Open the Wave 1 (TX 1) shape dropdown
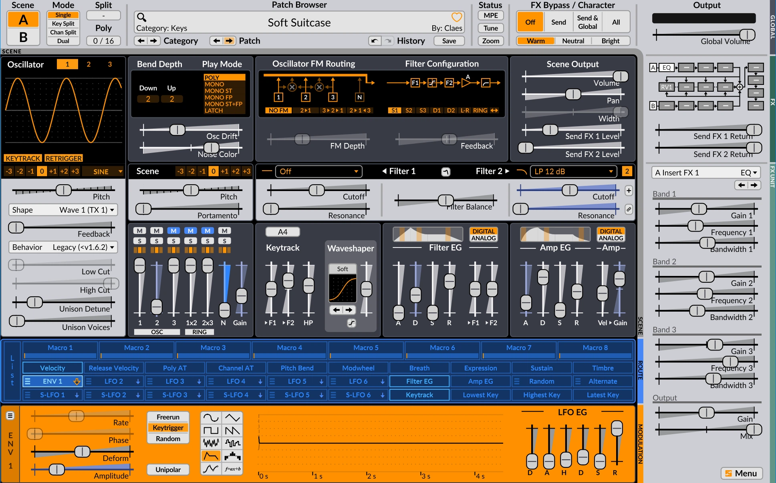Viewport: 776px width, 483px height. point(62,209)
